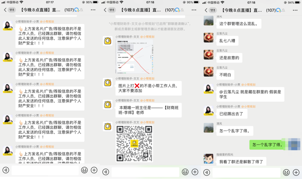Tap the 指缝里的阳光 cartoon avatar

[209, 159]
